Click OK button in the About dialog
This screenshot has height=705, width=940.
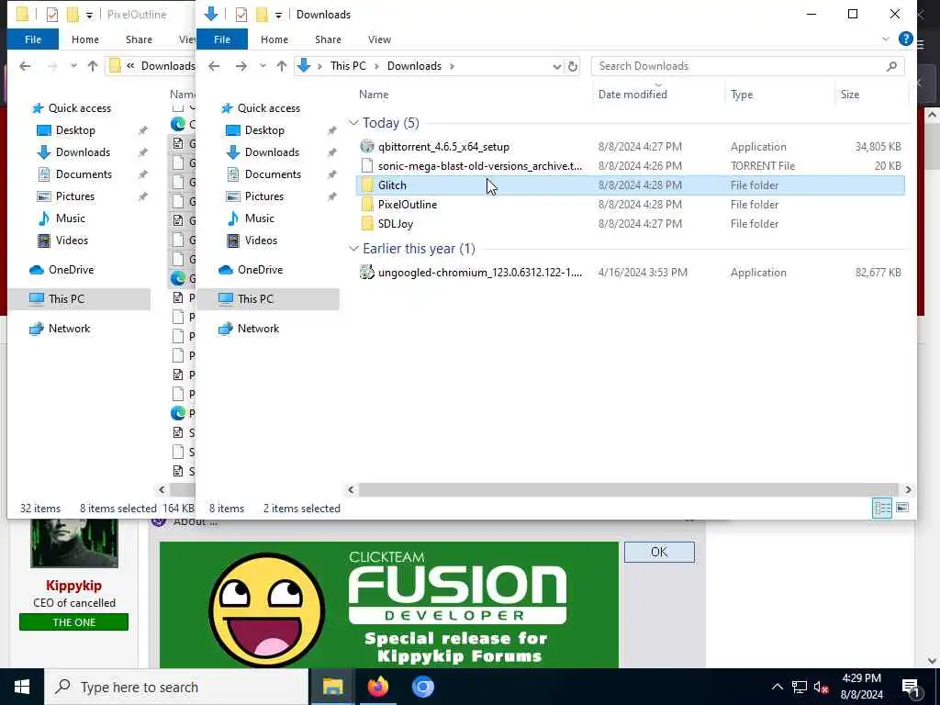coord(659,552)
